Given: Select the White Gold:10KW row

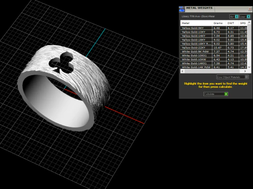Looking at the screenshot, I should [213, 59].
